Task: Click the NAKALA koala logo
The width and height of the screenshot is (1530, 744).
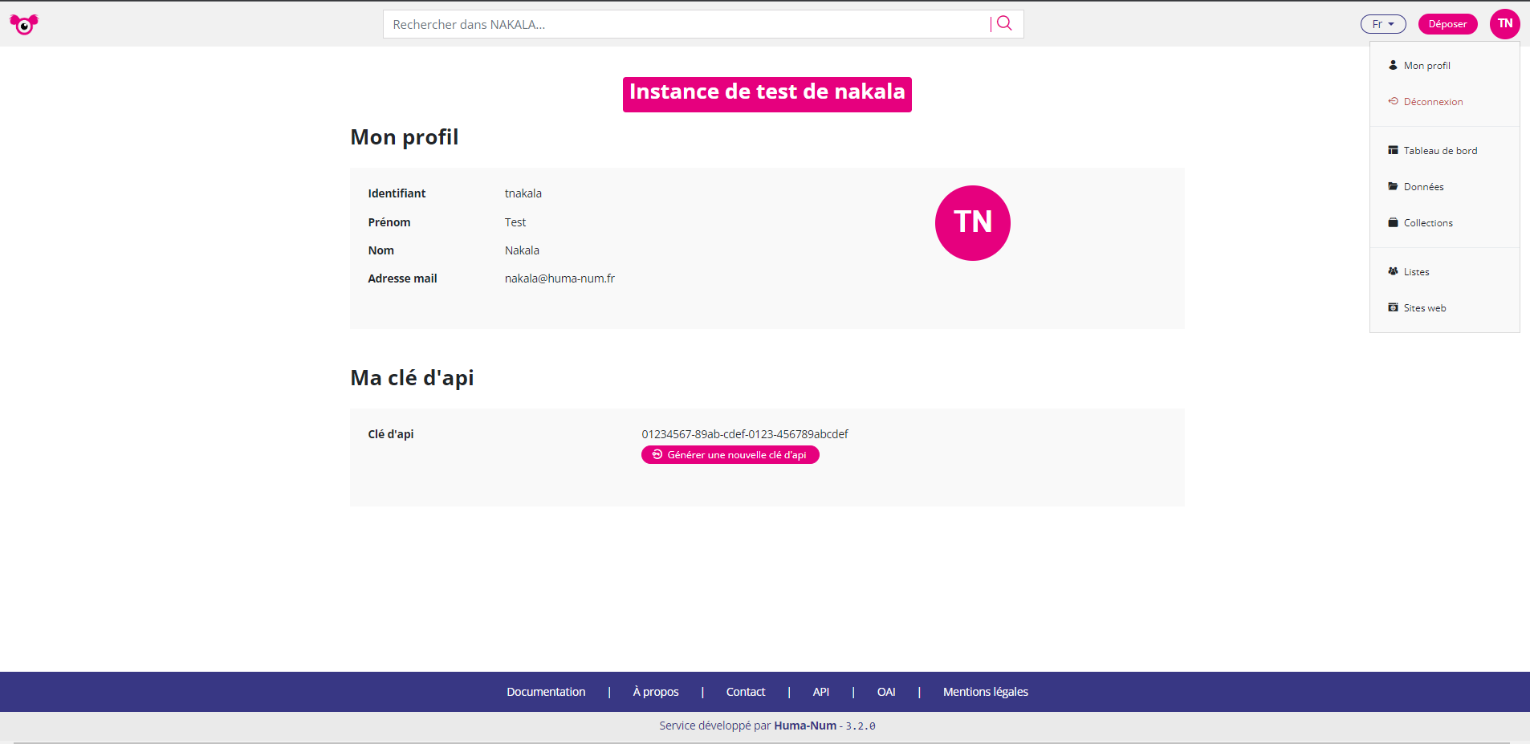Action: 24,25
